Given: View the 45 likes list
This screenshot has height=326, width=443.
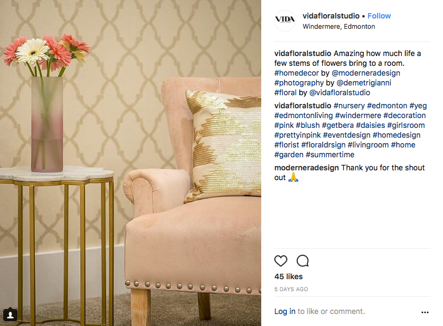Looking at the screenshot, I should pyautogui.click(x=288, y=276).
